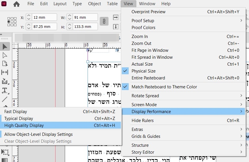Image resolution: width=249 pixels, height=162 pixels.
Task: Click the X position field 12 mm
Action: [x=45, y=17]
